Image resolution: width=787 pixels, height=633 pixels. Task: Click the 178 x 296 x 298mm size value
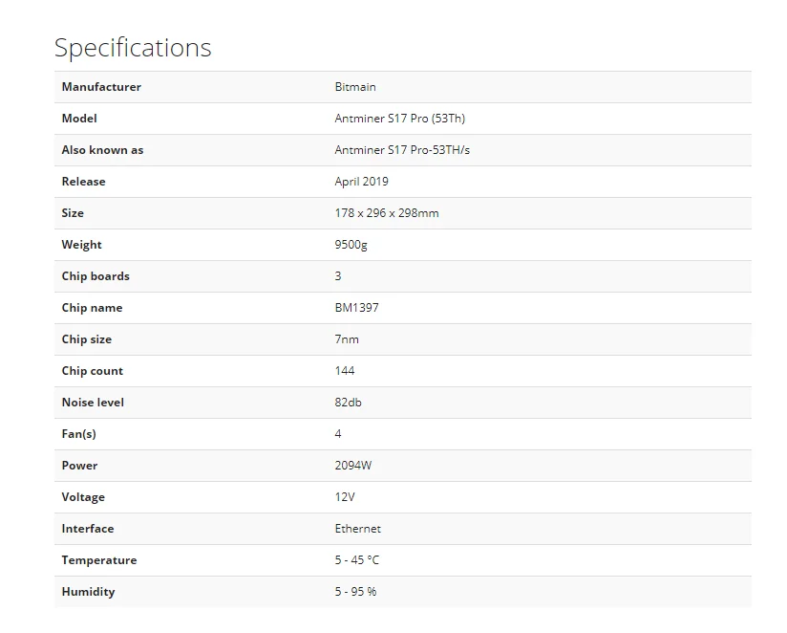tap(387, 213)
